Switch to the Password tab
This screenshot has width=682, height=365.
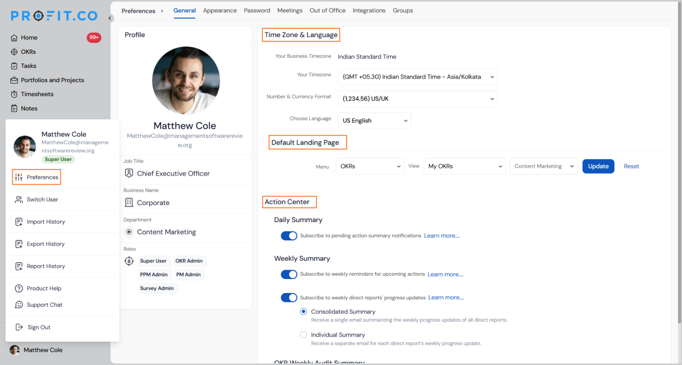point(257,11)
